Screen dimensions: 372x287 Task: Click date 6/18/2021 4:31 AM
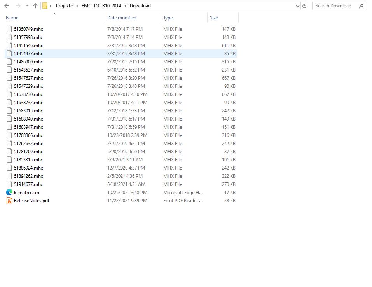[126, 184]
